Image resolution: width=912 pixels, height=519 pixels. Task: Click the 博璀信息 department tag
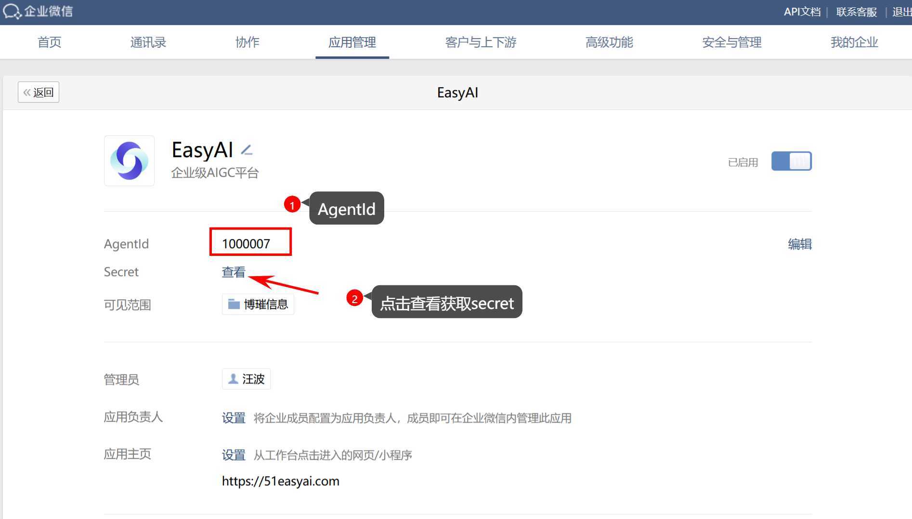click(258, 304)
